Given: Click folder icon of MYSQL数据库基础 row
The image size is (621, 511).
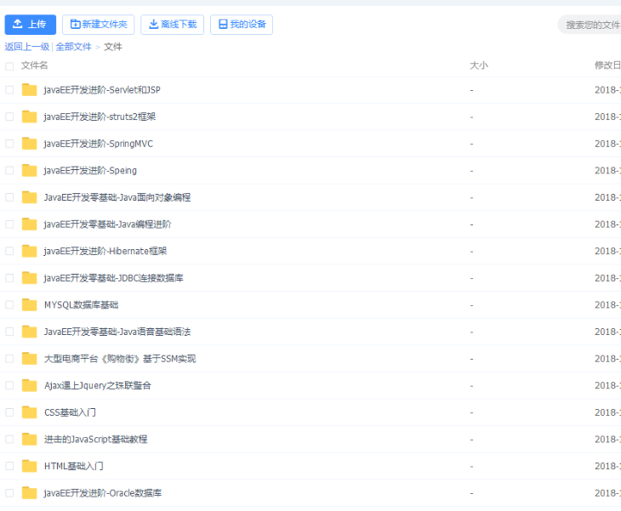Looking at the screenshot, I should pyautogui.click(x=29, y=304).
